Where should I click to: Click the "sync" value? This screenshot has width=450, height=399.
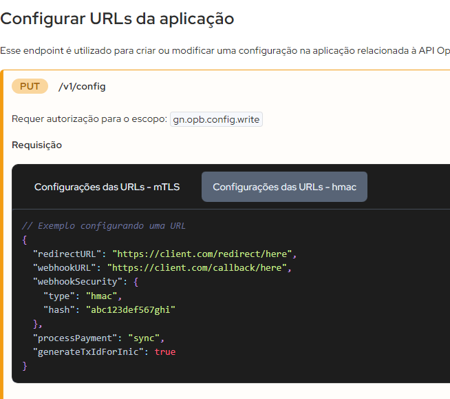pos(144,338)
